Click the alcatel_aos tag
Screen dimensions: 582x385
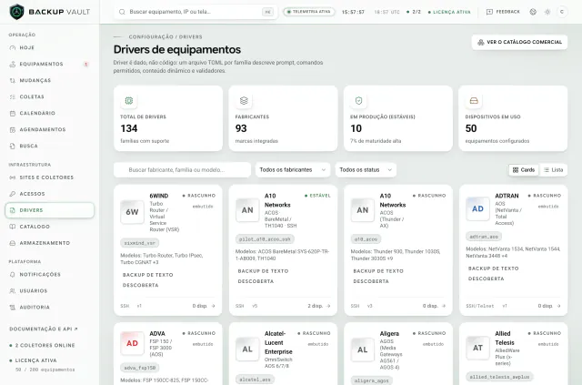point(255,380)
